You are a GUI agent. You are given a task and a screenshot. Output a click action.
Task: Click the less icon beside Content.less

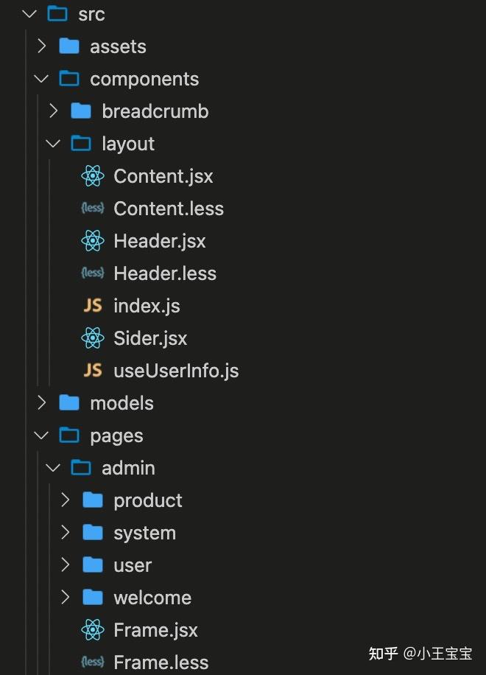pyautogui.click(x=93, y=209)
